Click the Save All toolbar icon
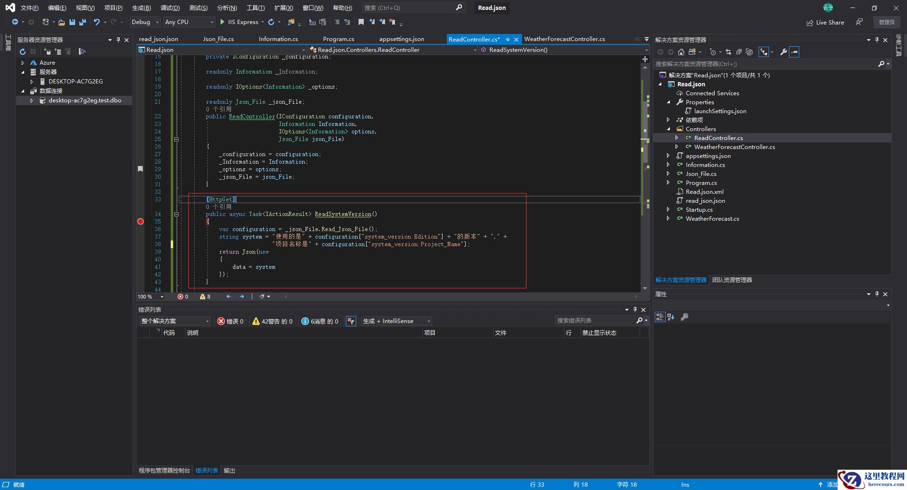The image size is (907, 490). click(83, 22)
